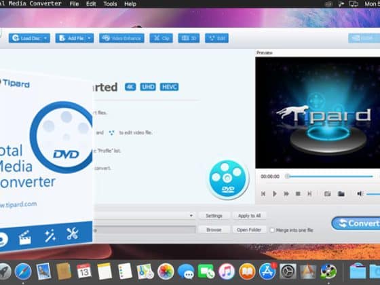This screenshot has height=285, width=380.
Task: Open the Media Converter application menu
Action: coord(31,3)
